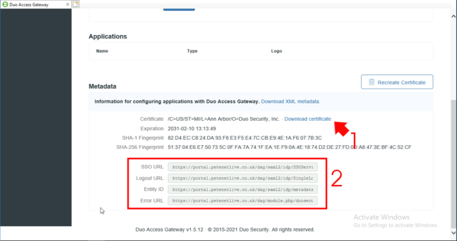Screen dimensions: 457x241
Task: Click the Applications heading
Action: tap(108, 36)
